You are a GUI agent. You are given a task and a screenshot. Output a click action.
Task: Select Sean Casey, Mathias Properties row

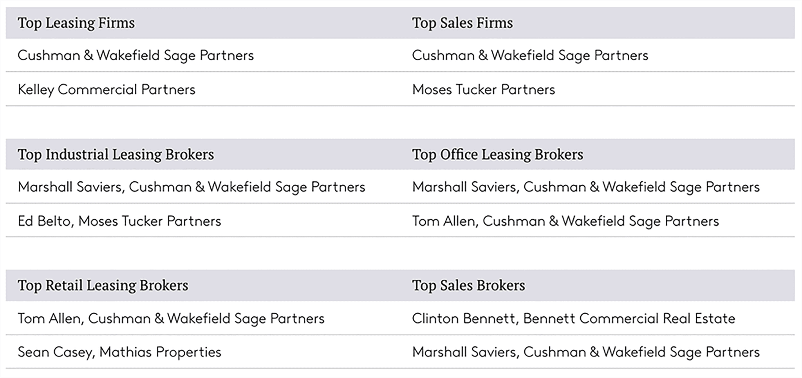[x=119, y=352]
